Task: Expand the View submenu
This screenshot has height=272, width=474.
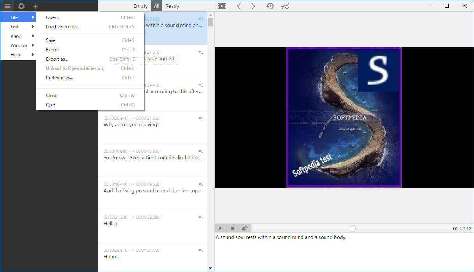Action: pos(18,36)
